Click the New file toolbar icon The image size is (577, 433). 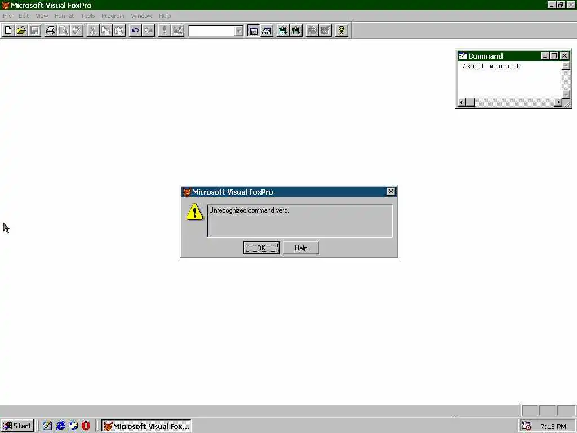tap(8, 30)
